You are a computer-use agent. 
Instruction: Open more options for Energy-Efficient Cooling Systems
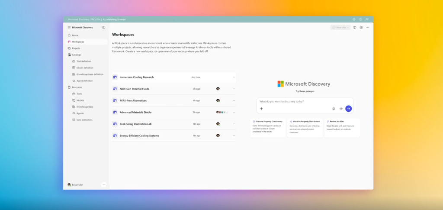pos(234,136)
